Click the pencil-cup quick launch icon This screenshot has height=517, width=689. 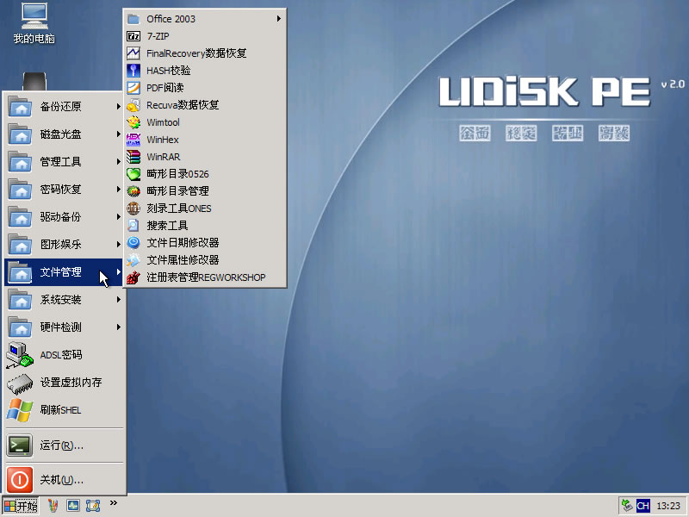pyautogui.click(x=53, y=506)
